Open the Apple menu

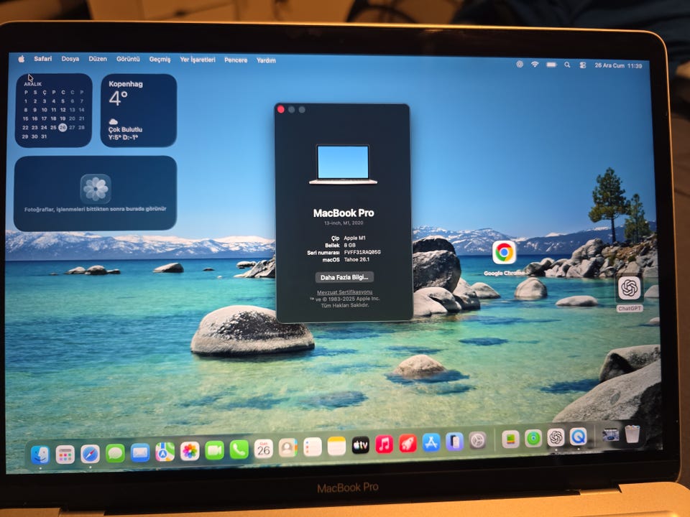point(21,59)
